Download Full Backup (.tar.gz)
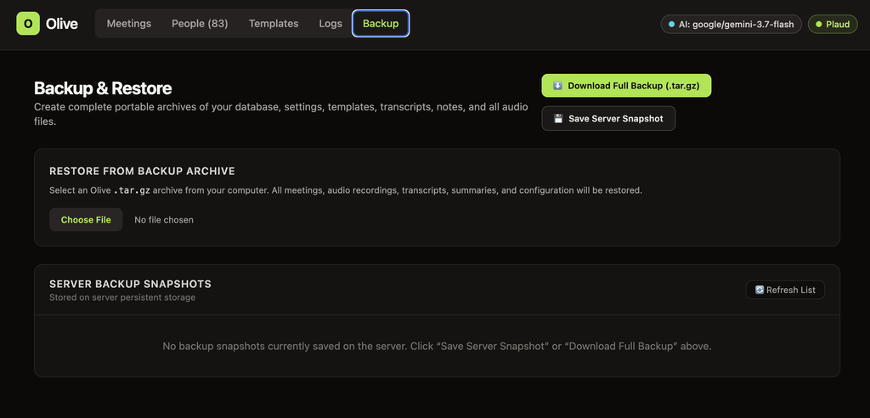This screenshot has width=870, height=418. pyautogui.click(x=626, y=86)
